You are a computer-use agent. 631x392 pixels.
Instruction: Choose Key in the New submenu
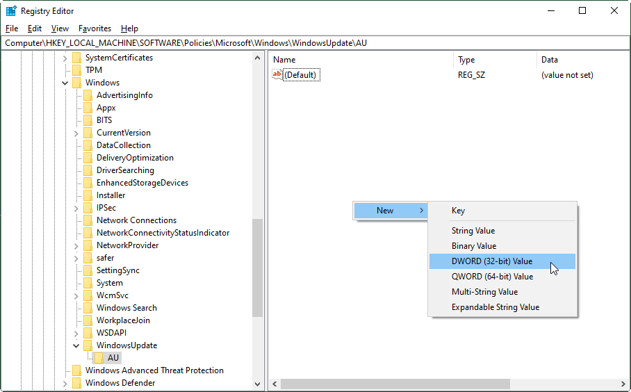(x=502, y=211)
